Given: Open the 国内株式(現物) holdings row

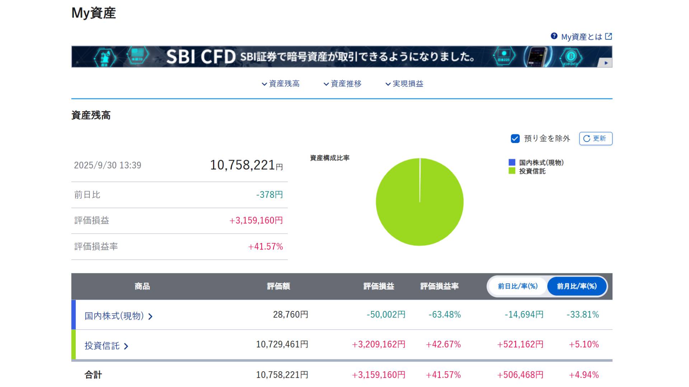Looking at the screenshot, I should pos(114,316).
